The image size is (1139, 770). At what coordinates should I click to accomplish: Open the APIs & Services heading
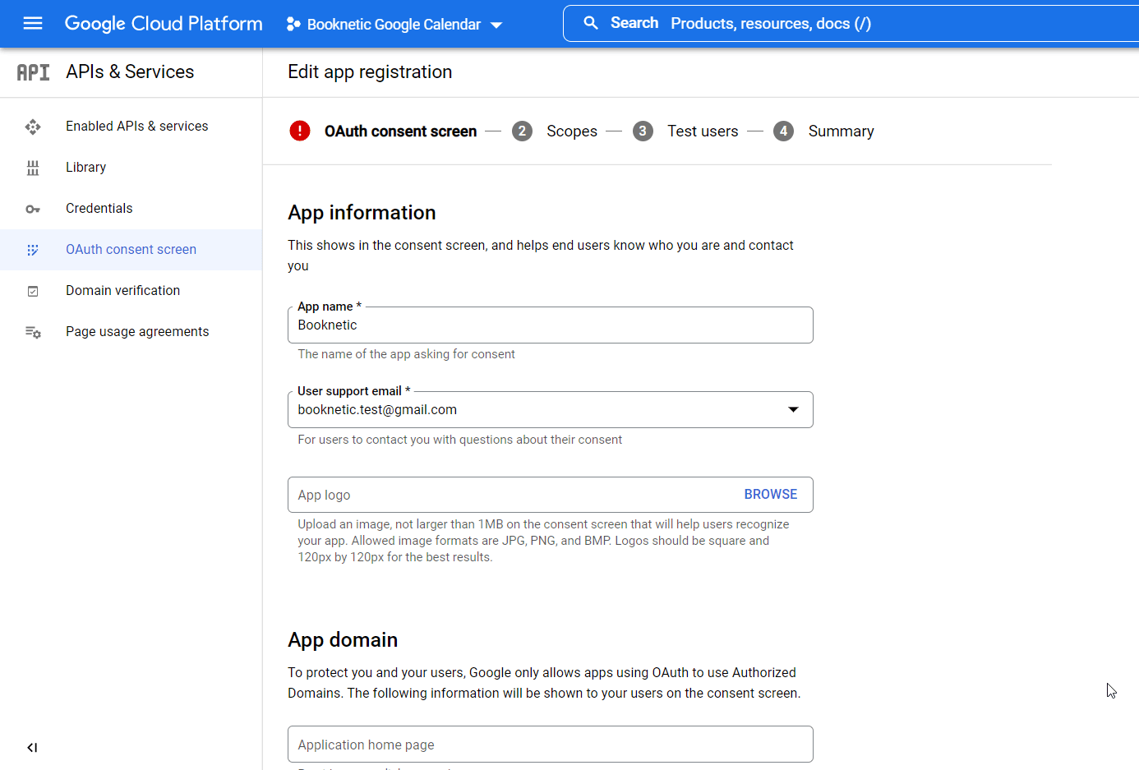click(x=130, y=71)
